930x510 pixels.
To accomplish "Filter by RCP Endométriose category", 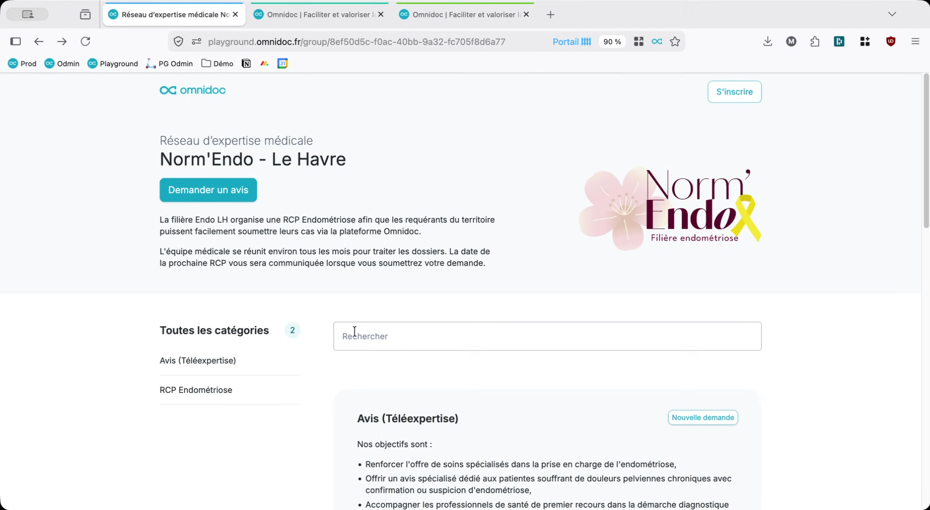I will tap(196, 390).
